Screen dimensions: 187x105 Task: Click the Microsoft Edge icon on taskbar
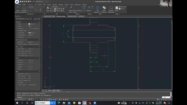point(59,103)
